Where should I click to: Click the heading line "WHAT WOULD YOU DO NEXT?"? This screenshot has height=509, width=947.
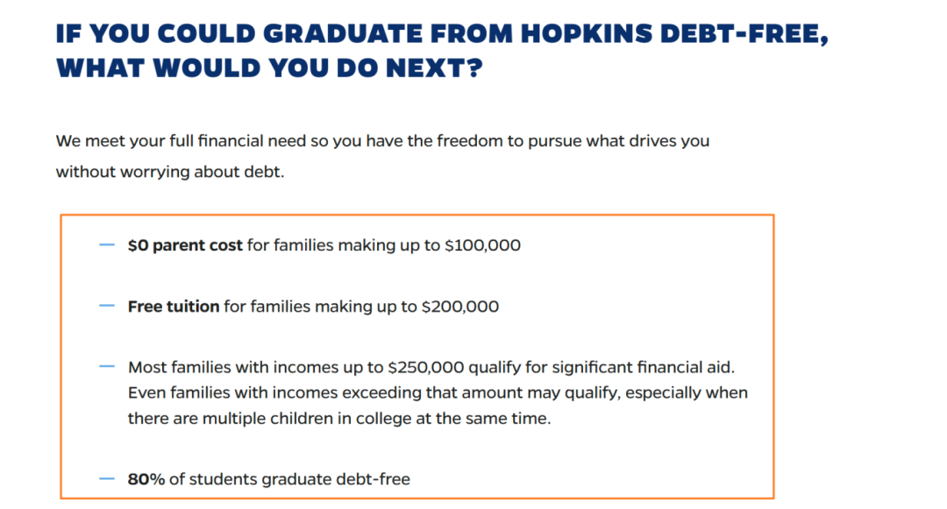point(269,69)
